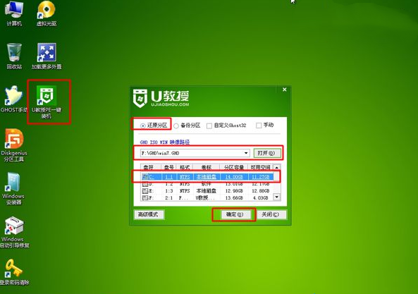
Task: Click the U教授 shield logo in dialog
Action: (x=140, y=99)
